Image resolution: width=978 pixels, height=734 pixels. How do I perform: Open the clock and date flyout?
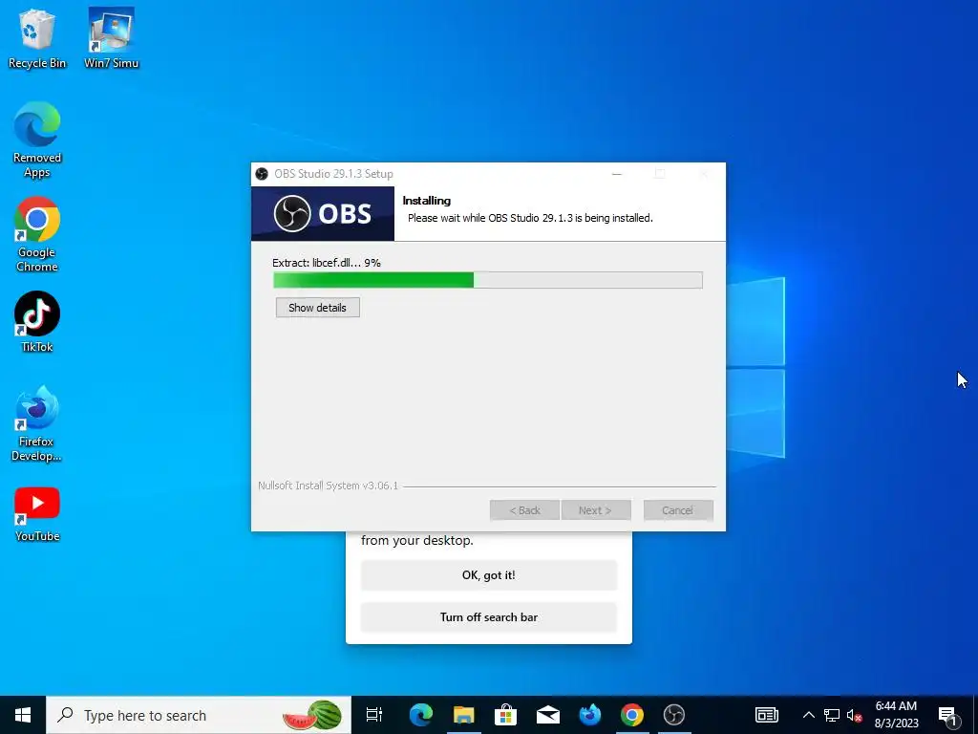click(896, 715)
